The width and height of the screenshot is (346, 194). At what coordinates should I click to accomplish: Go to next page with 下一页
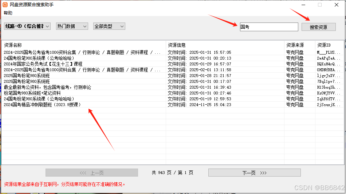click(255, 173)
